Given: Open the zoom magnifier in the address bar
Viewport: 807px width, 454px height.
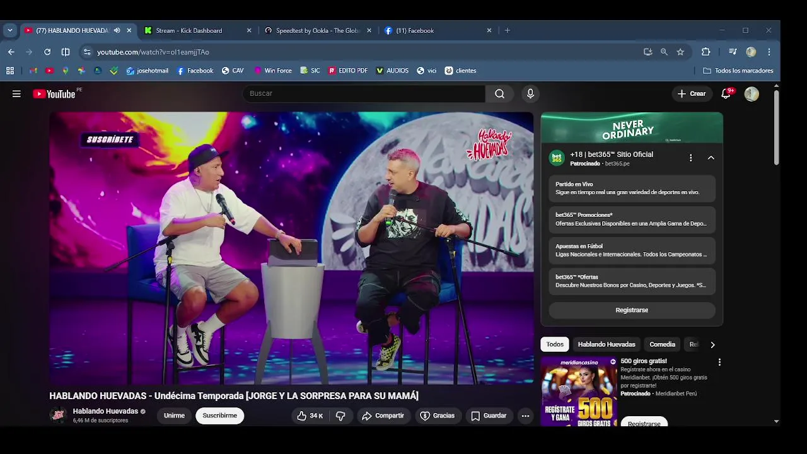Looking at the screenshot, I should [664, 52].
